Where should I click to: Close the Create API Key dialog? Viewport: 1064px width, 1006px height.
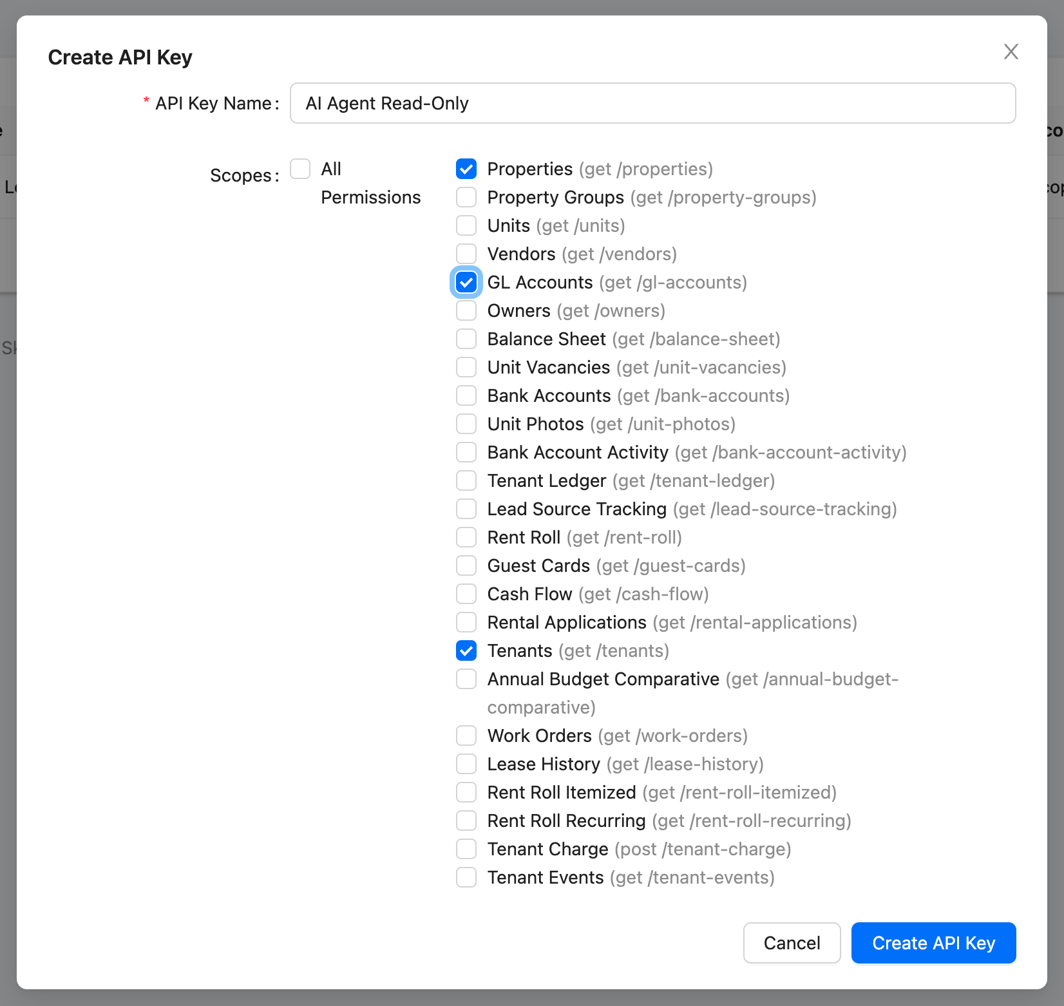point(1011,52)
